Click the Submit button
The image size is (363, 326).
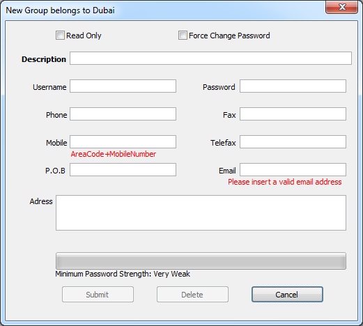pyautogui.click(x=98, y=295)
